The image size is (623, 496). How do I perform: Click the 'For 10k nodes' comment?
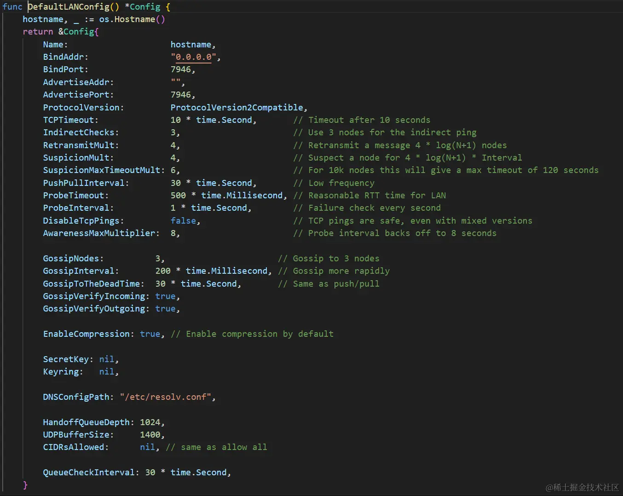[x=446, y=170]
